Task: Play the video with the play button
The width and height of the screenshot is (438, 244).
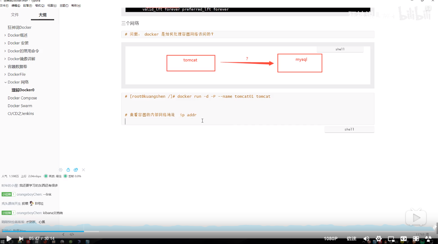Action: (9, 239)
